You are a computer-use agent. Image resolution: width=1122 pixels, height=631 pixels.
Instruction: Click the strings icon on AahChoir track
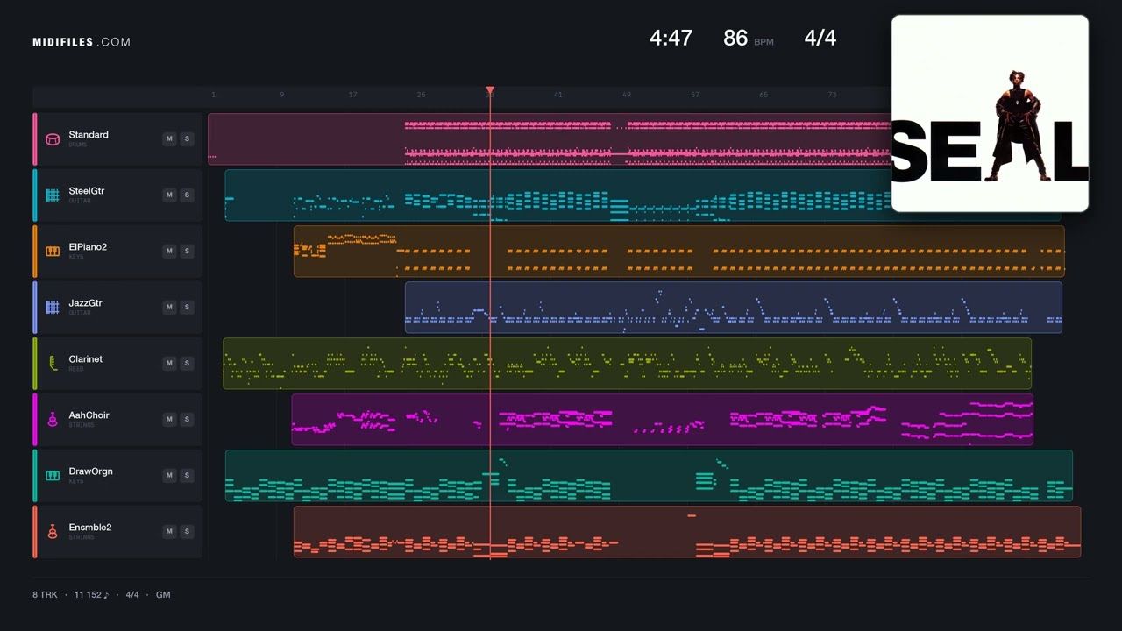pos(53,419)
